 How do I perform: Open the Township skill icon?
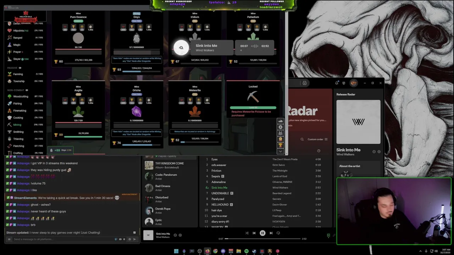click(10, 81)
